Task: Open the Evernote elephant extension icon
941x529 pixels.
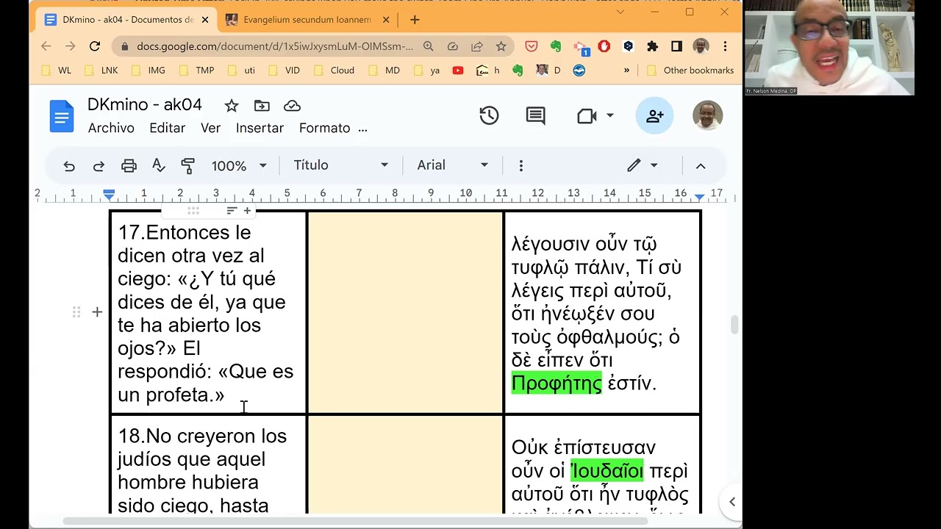Action: (x=556, y=46)
